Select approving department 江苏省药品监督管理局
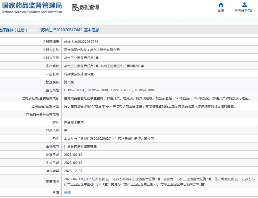Screen dimensions: 258x198 pyautogui.click(x=80, y=147)
